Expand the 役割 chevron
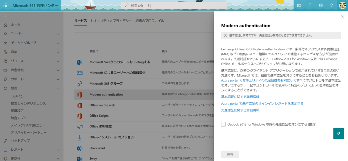 pyautogui.click(x=58, y=52)
